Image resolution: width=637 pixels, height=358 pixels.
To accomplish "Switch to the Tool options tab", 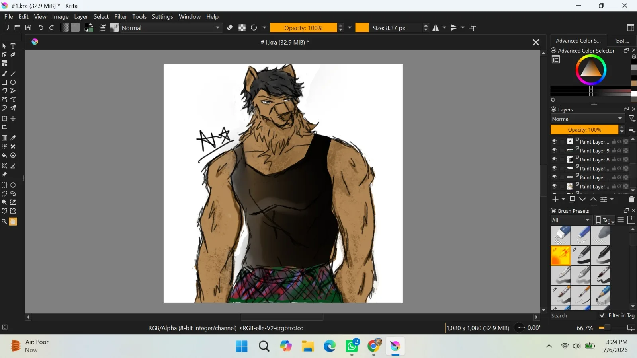I will coord(622,41).
